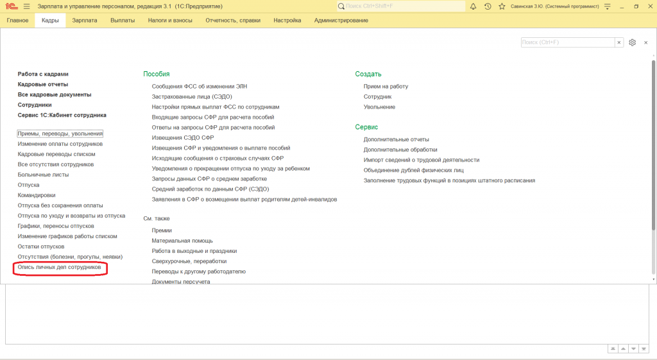
Task: Create Прием на работу document
Action: tap(386, 87)
